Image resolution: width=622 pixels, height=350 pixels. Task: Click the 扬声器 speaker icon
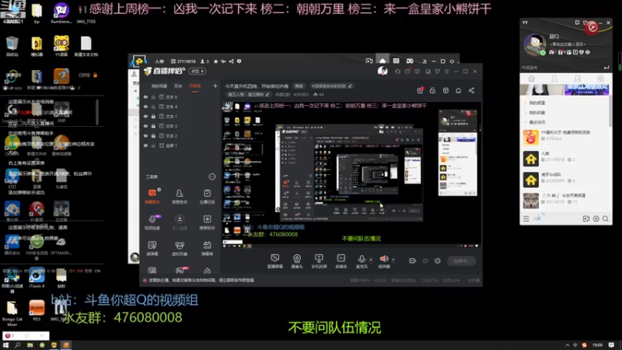tap(384, 259)
